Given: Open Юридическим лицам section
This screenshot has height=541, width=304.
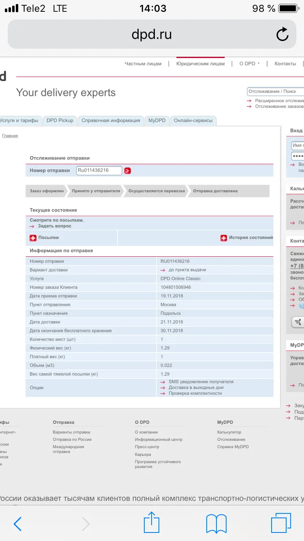Looking at the screenshot, I should (x=200, y=64).
